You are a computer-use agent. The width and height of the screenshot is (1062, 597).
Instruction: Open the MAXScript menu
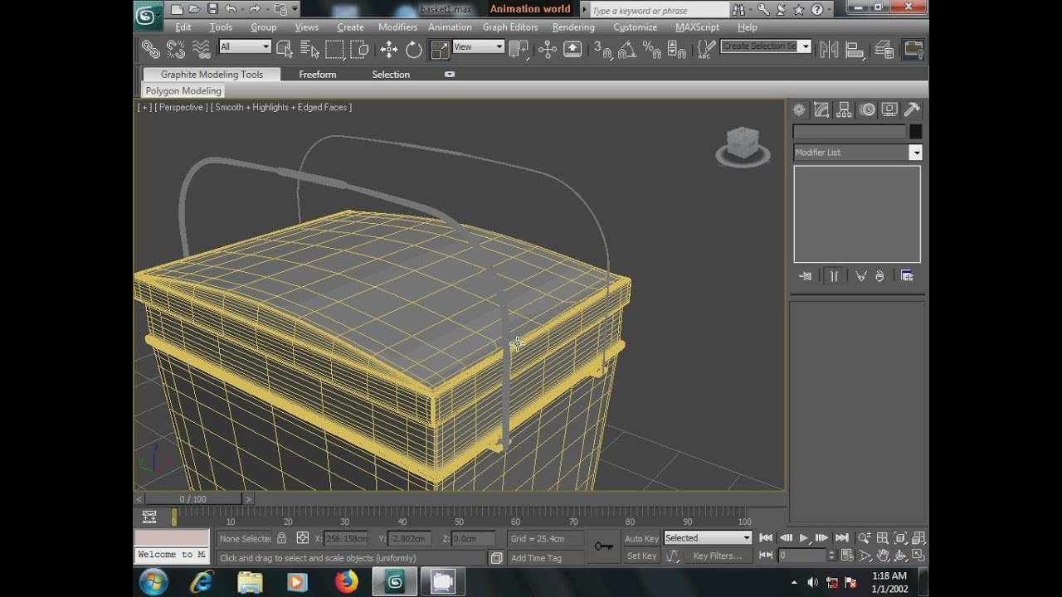697,27
